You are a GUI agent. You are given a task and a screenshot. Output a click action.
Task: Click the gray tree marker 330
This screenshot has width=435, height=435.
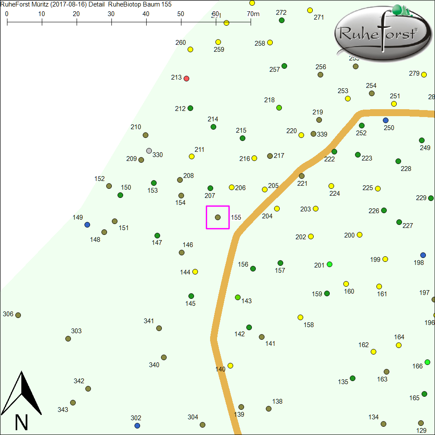(x=149, y=151)
